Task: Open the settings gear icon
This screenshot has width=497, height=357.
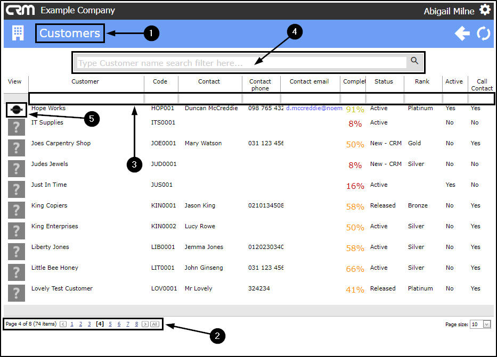Action: click(485, 10)
